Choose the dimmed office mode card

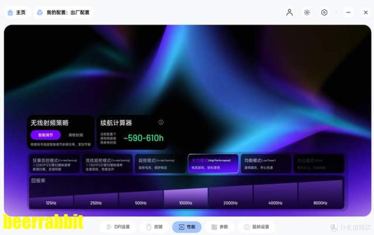click(x=319, y=164)
